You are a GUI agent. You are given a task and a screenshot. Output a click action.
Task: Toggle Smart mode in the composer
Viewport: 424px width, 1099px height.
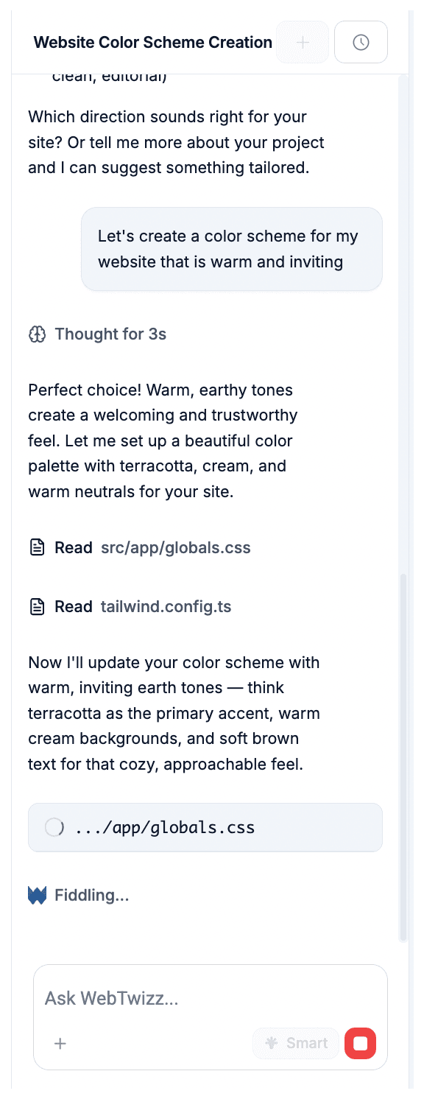pos(295,1043)
